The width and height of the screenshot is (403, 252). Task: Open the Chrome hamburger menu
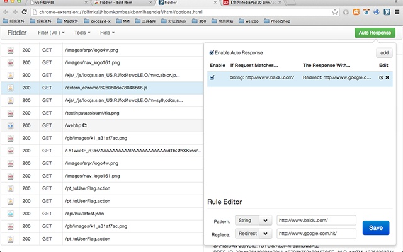[397, 12]
